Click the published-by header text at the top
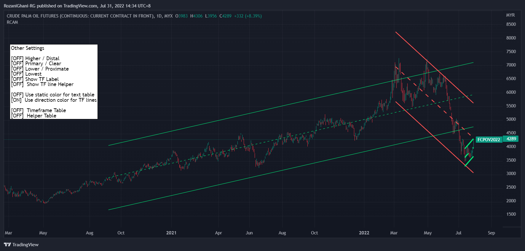This screenshot has width=525, height=251. tap(77, 6)
